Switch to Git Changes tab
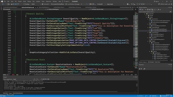This screenshot has height=97, width=173. coord(151,62)
